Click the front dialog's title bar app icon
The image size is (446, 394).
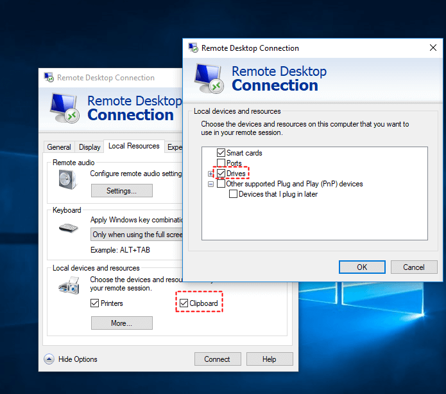pyautogui.click(x=193, y=48)
